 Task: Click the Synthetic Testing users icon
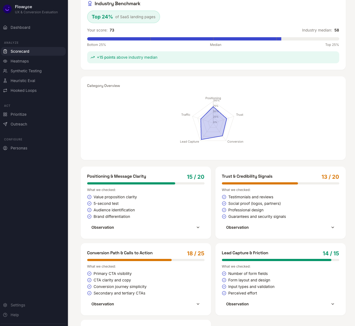[5, 71]
